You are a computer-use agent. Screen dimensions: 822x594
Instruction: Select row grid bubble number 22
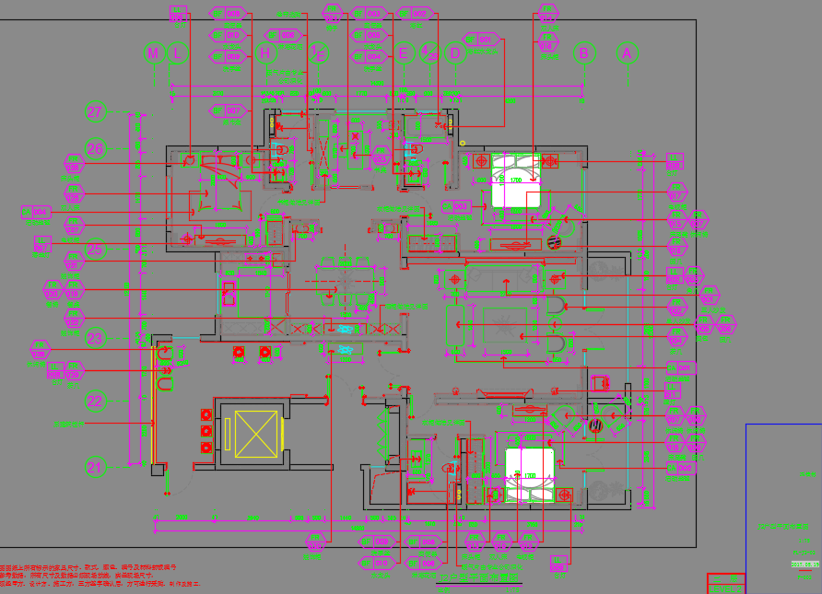(x=96, y=401)
